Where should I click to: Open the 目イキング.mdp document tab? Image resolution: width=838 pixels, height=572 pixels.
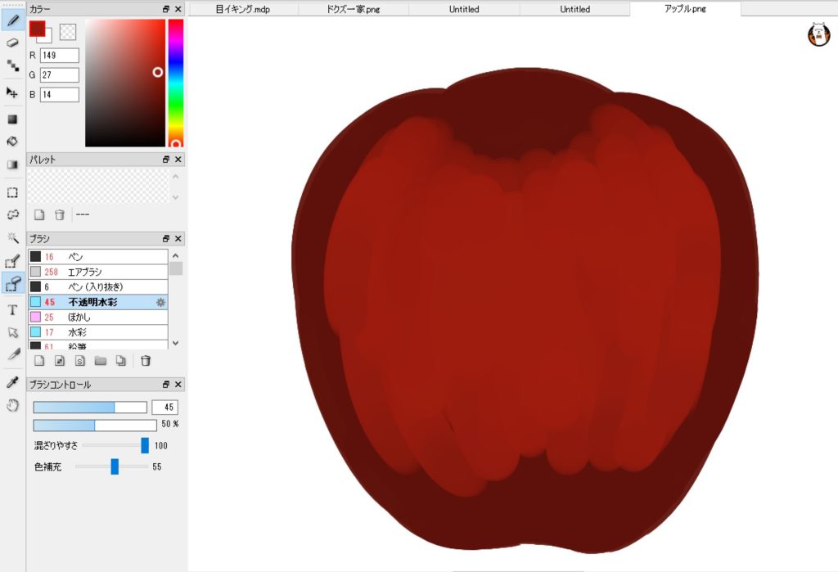click(242, 9)
